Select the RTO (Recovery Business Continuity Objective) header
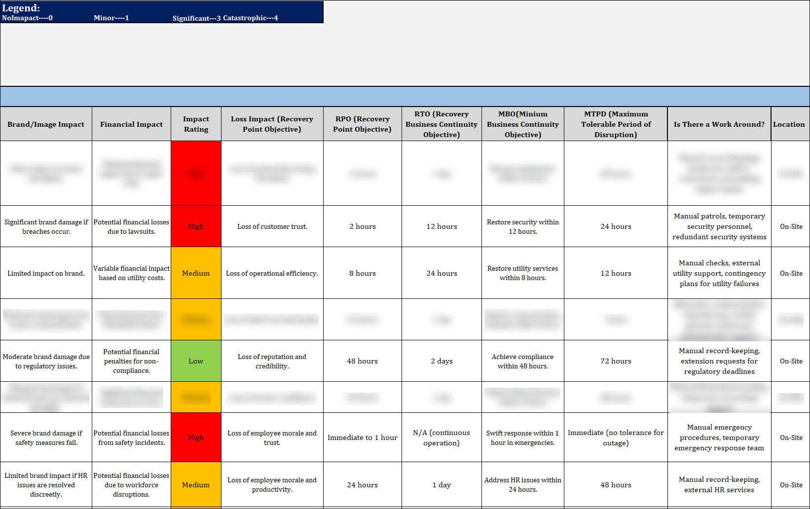 [x=441, y=124]
